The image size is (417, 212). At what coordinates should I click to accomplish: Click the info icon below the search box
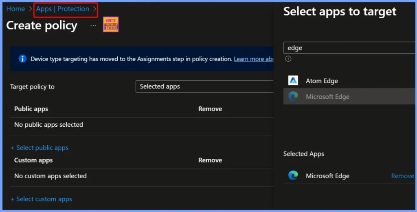coord(288,58)
